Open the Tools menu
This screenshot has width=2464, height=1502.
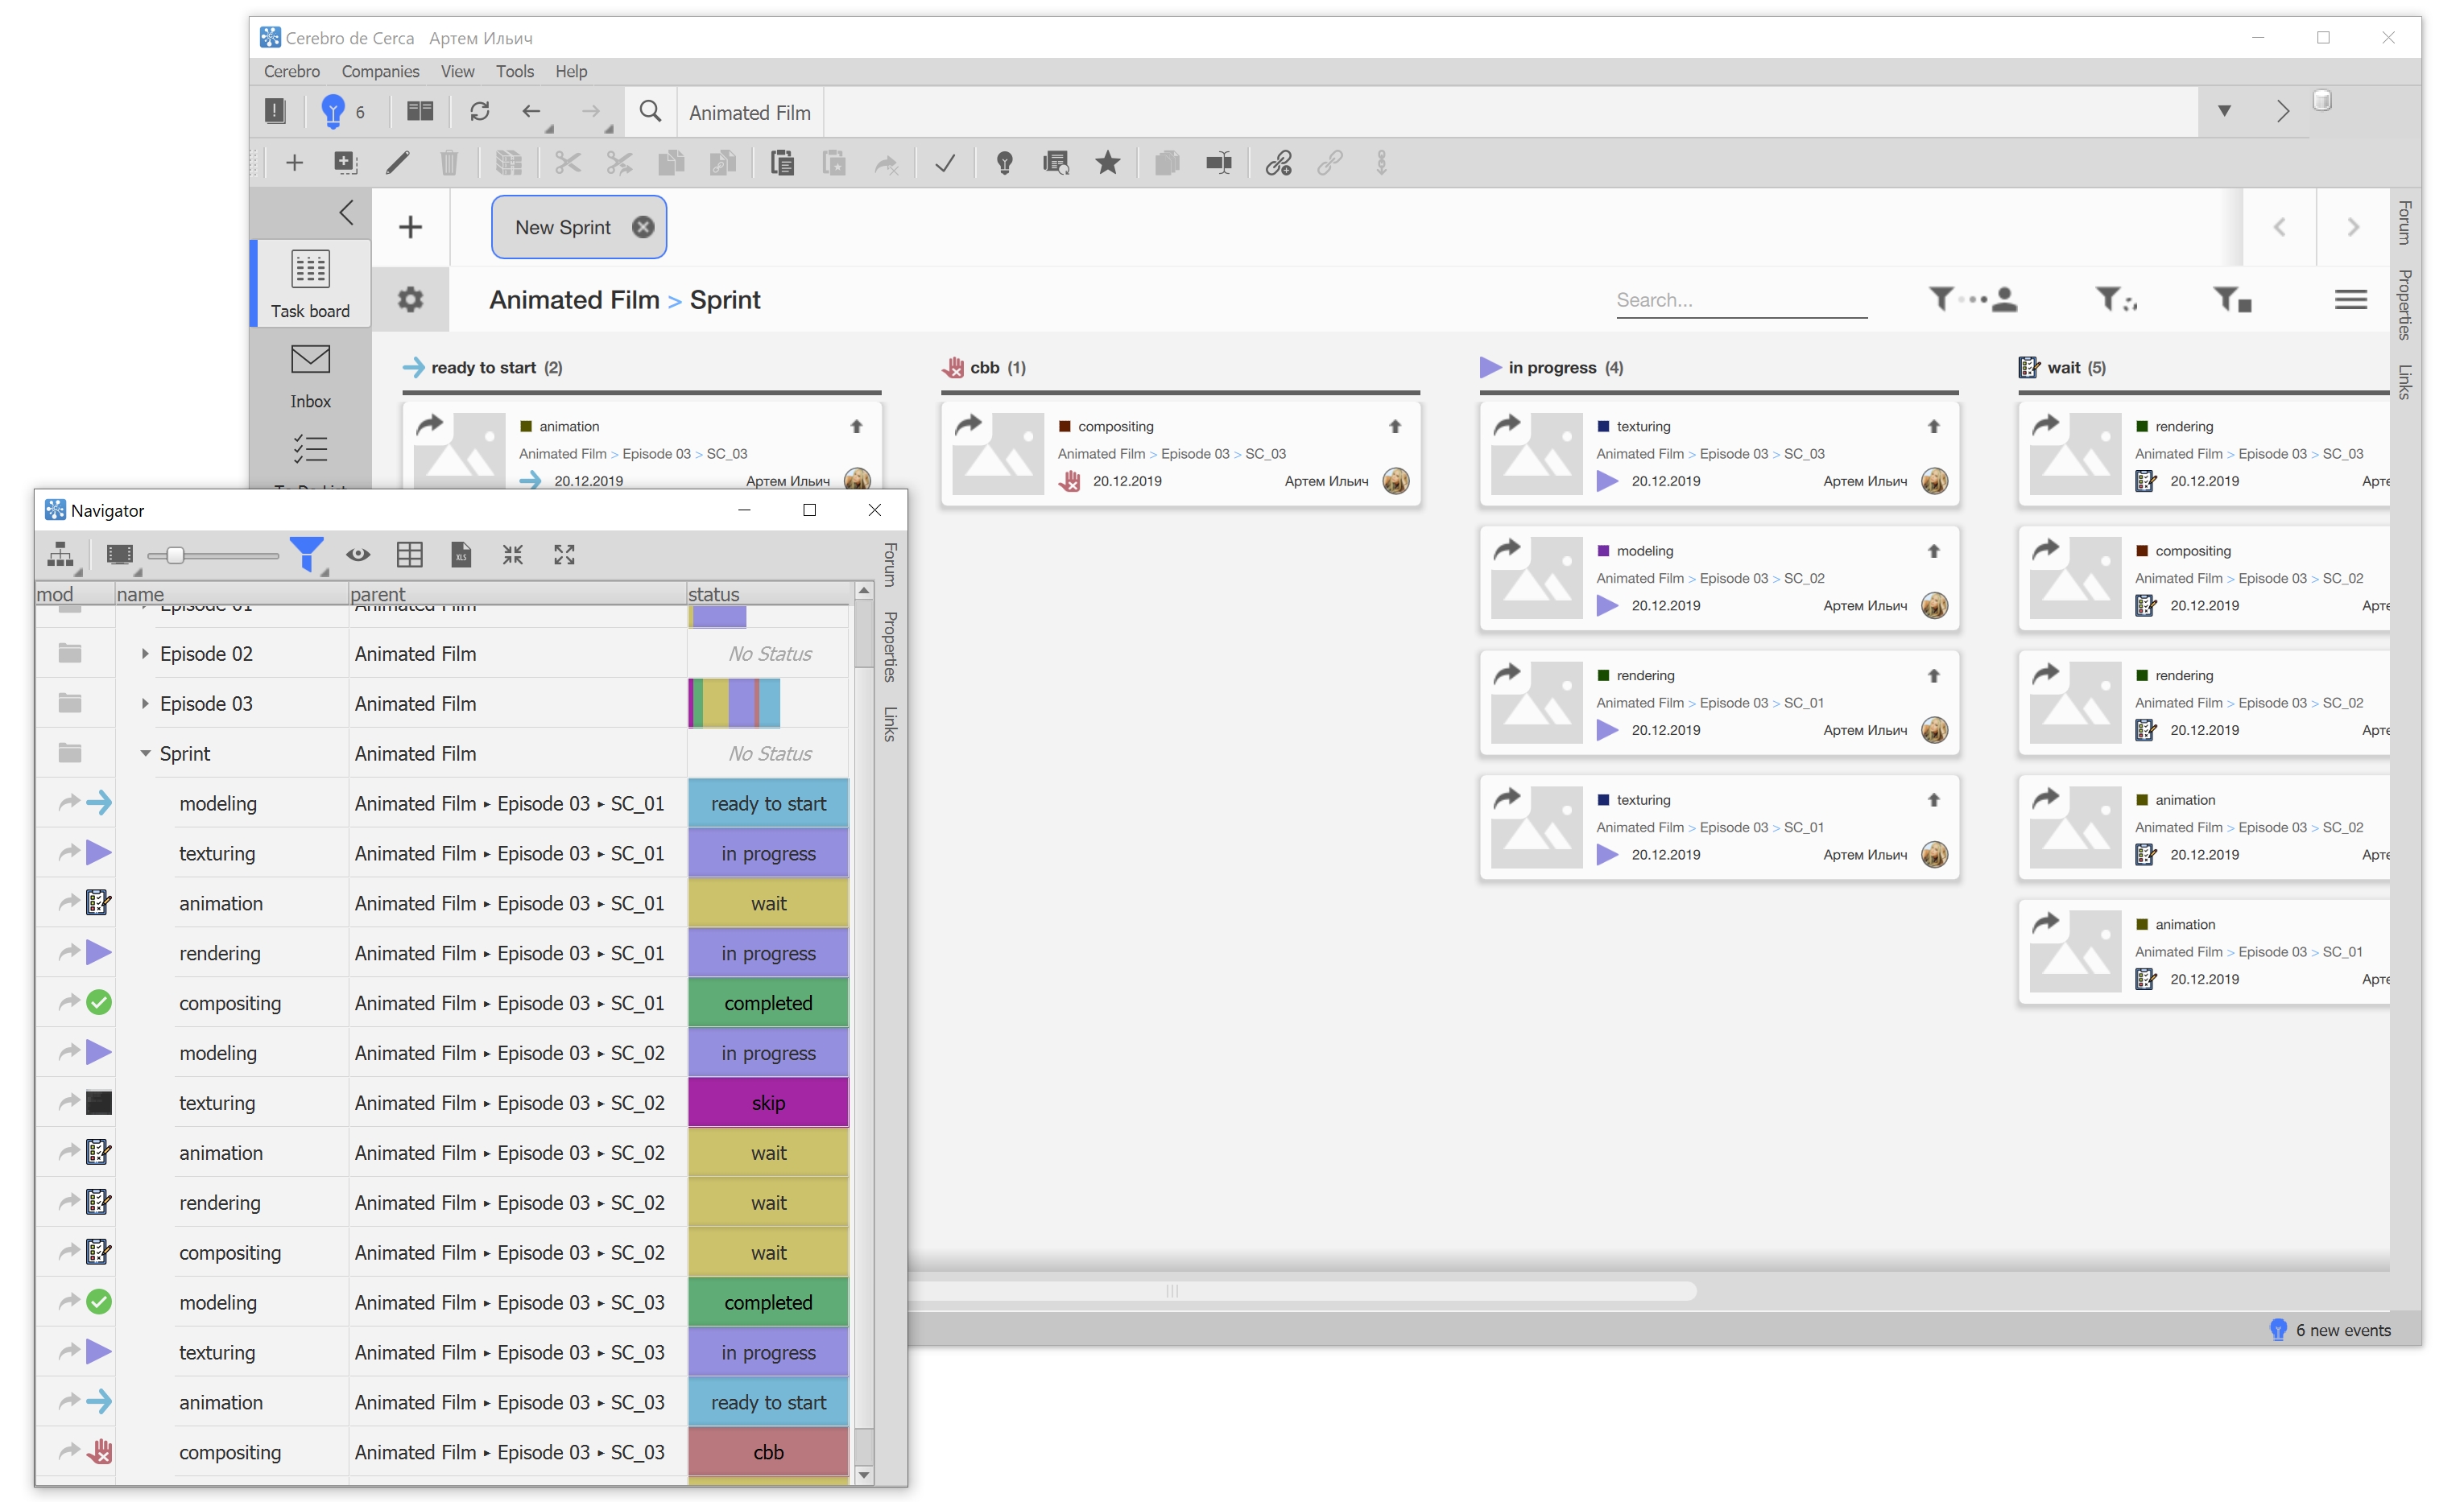pyautogui.click(x=515, y=71)
